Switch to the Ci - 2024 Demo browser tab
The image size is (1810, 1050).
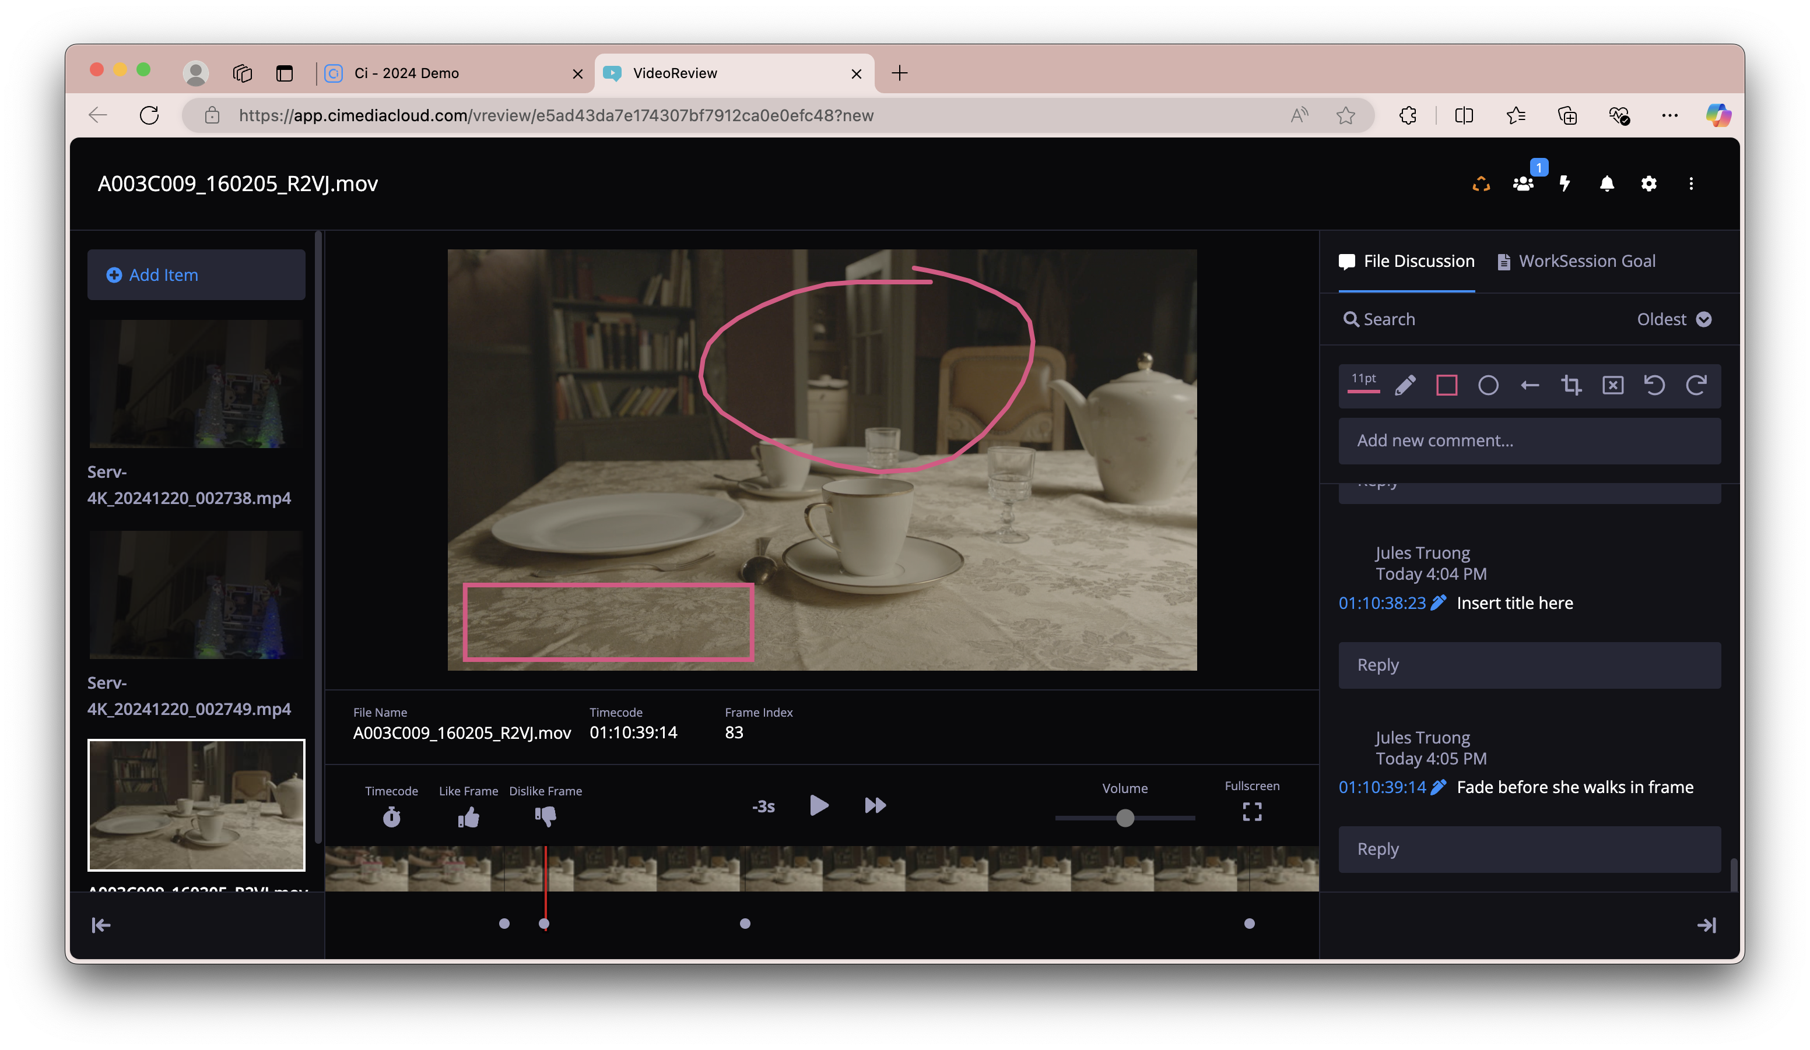453,73
